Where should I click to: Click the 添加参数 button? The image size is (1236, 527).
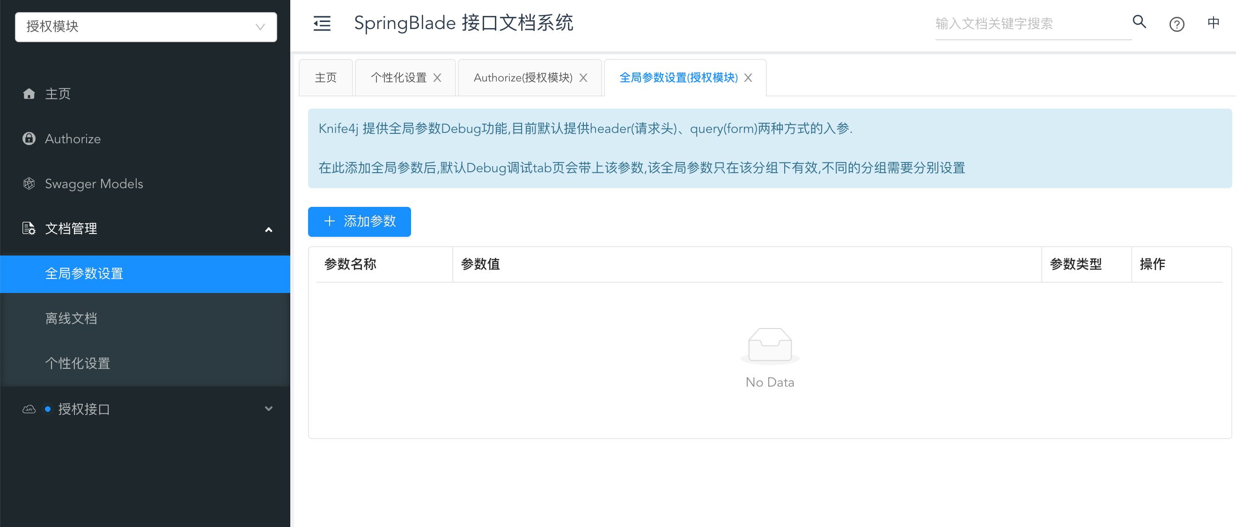tap(360, 221)
